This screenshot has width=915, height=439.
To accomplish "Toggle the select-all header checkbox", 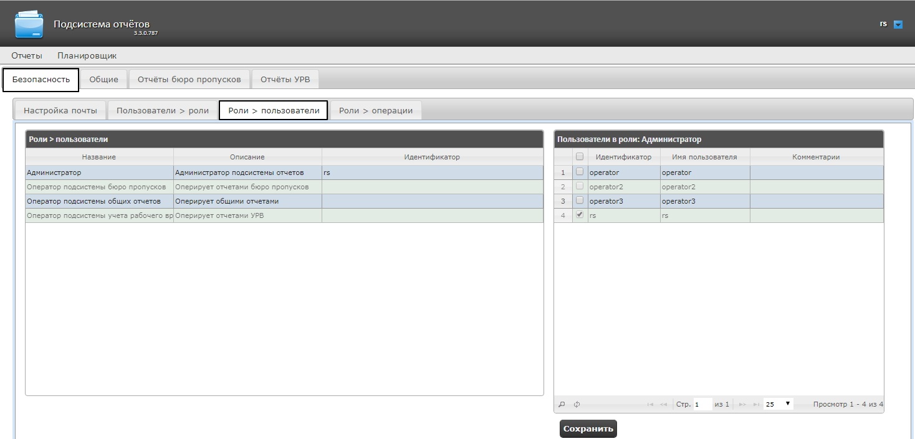I will pyautogui.click(x=580, y=156).
